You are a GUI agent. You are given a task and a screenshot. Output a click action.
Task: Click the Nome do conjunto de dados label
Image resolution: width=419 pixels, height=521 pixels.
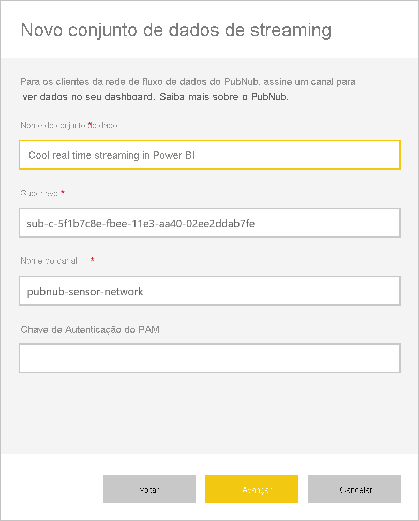click(71, 125)
